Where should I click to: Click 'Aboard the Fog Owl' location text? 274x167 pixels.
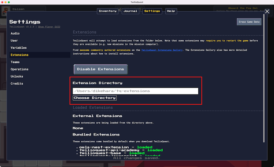(243, 8)
